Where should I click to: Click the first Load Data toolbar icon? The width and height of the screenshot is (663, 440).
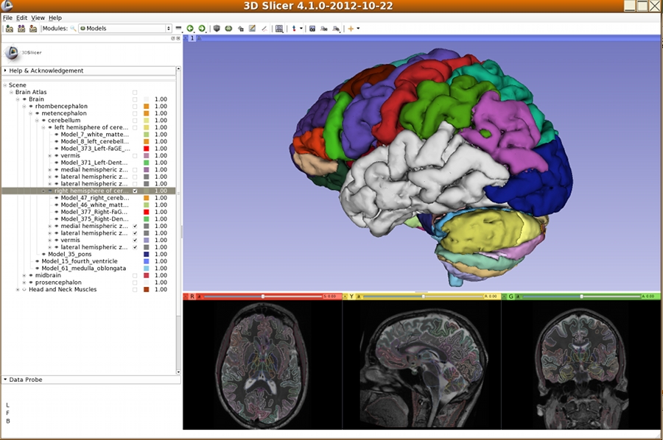pos(9,29)
